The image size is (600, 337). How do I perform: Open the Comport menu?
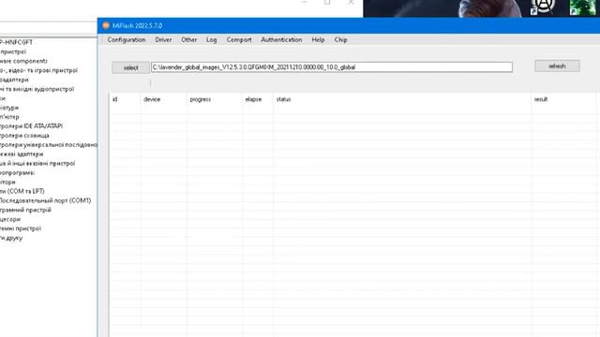point(239,39)
